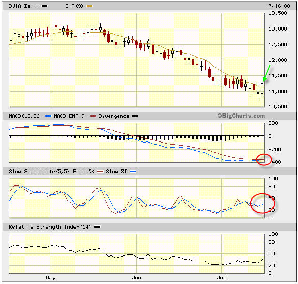Click the 10,500 price axis label
Image resolution: width=298 pixels, height=284 pixels.
tap(278, 107)
